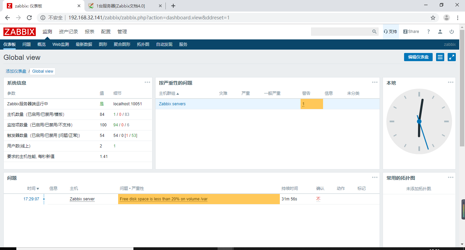Image resolution: width=465 pixels, height=250 pixels.
Task: Click the 31m 56s duration value
Action: coord(289,199)
